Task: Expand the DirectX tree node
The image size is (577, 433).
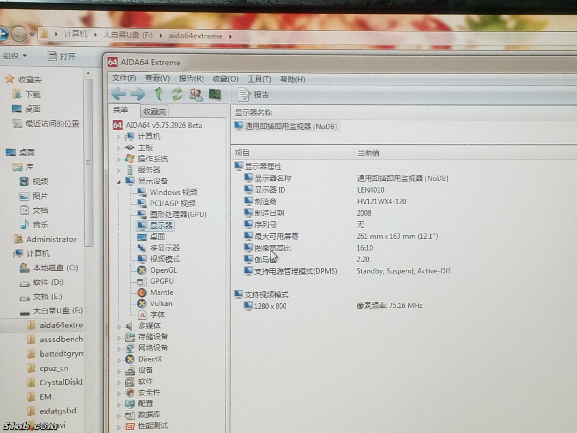Action: [119, 360]
